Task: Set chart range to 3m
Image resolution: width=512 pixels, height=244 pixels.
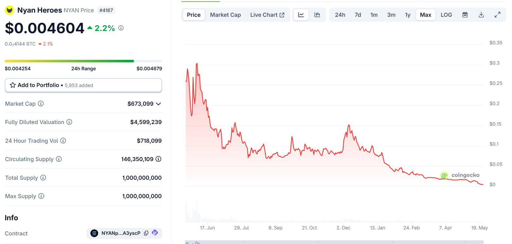Action: tap(391, 15)
